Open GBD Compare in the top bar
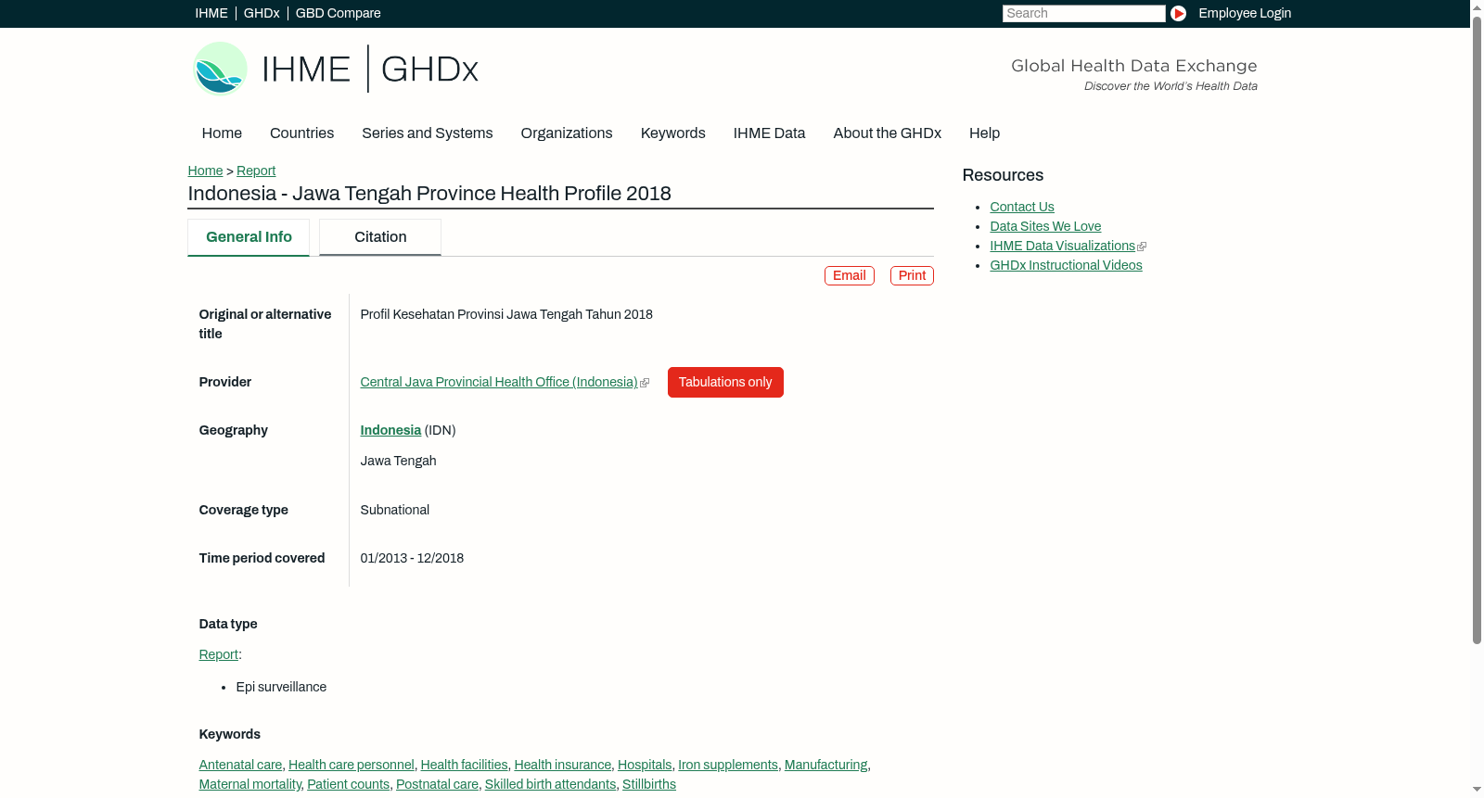 [x=339, y=13]
